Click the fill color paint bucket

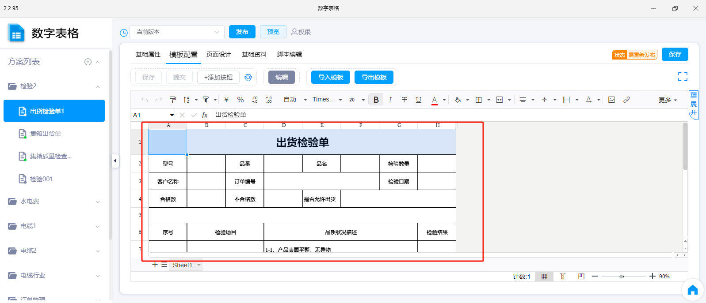coord(458,100)
